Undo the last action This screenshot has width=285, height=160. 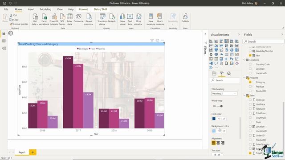click(x=10, y=3)
